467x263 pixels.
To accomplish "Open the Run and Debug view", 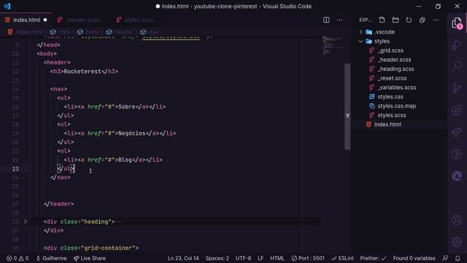I will [457, 45].
